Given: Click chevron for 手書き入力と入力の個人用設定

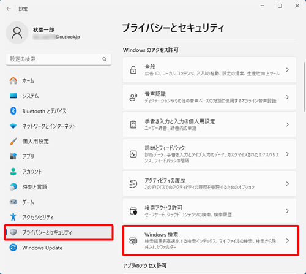Looking at the screenshot, I should coord(288,124).
